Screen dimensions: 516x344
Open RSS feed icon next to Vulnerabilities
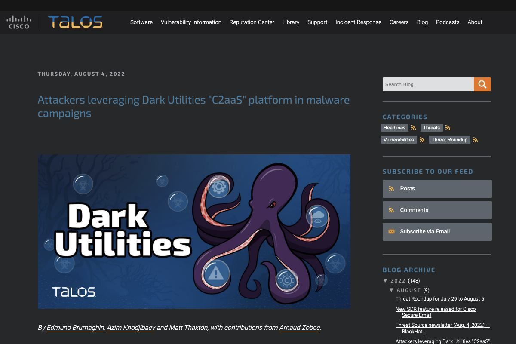pos(422,140)
